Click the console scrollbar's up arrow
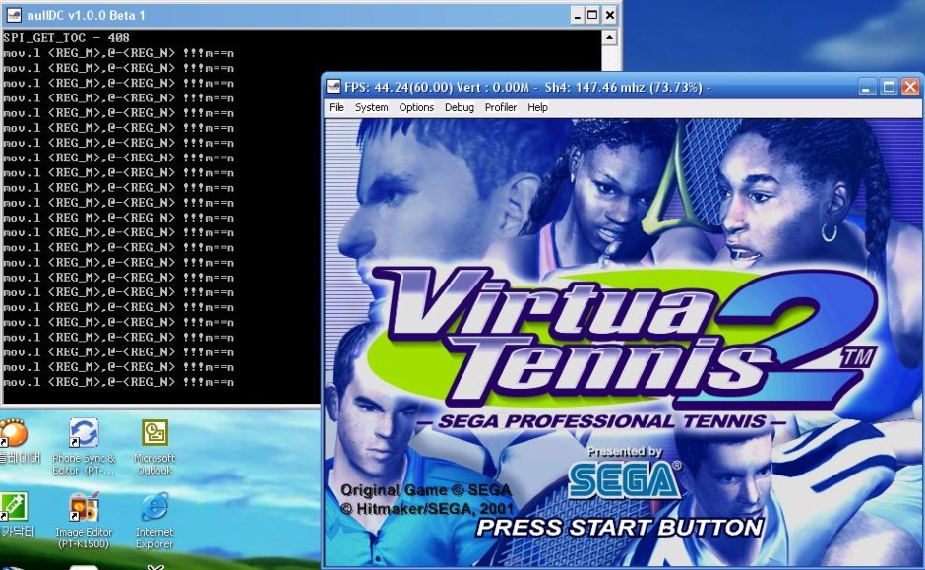Image resolution: width=925 pixels, height=570 pixels. [609, 37]
